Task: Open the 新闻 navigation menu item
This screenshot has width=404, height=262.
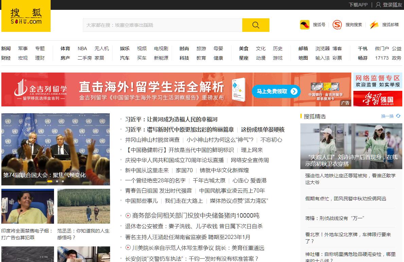Action: pos(5,48)
